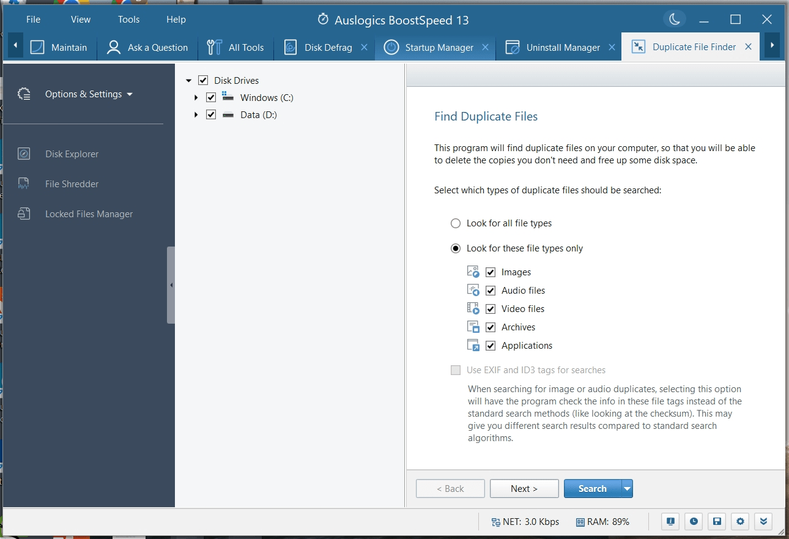Open the Disk Explorer tool
Image resolution: width=789 pixels, height=539 pixels.
[x=72, y=154]
